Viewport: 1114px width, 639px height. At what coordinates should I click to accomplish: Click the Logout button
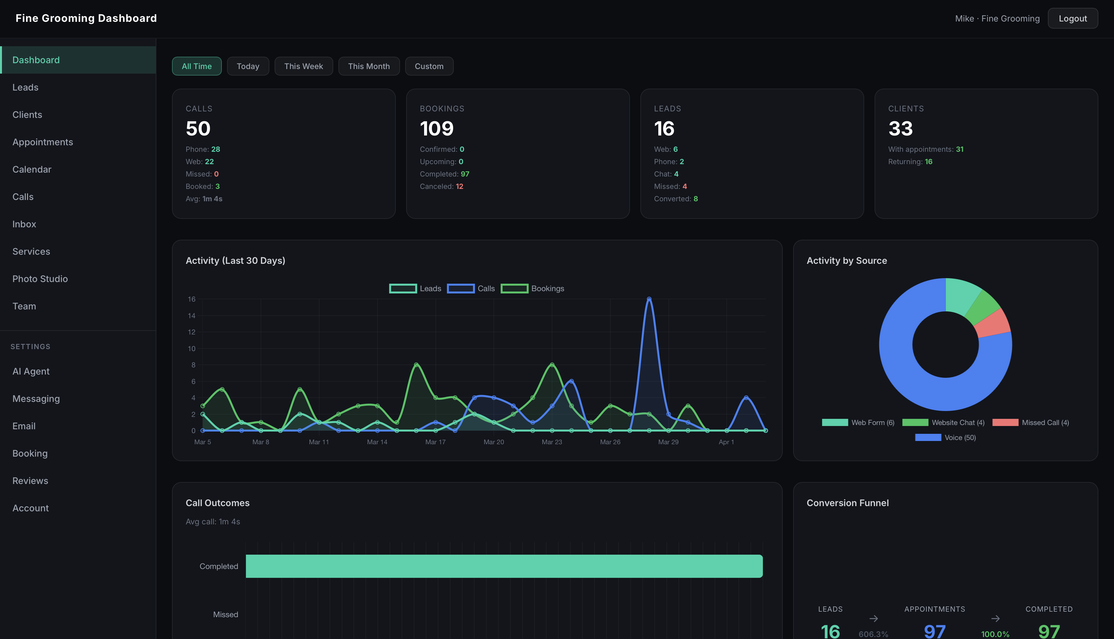click(1073, 18)
